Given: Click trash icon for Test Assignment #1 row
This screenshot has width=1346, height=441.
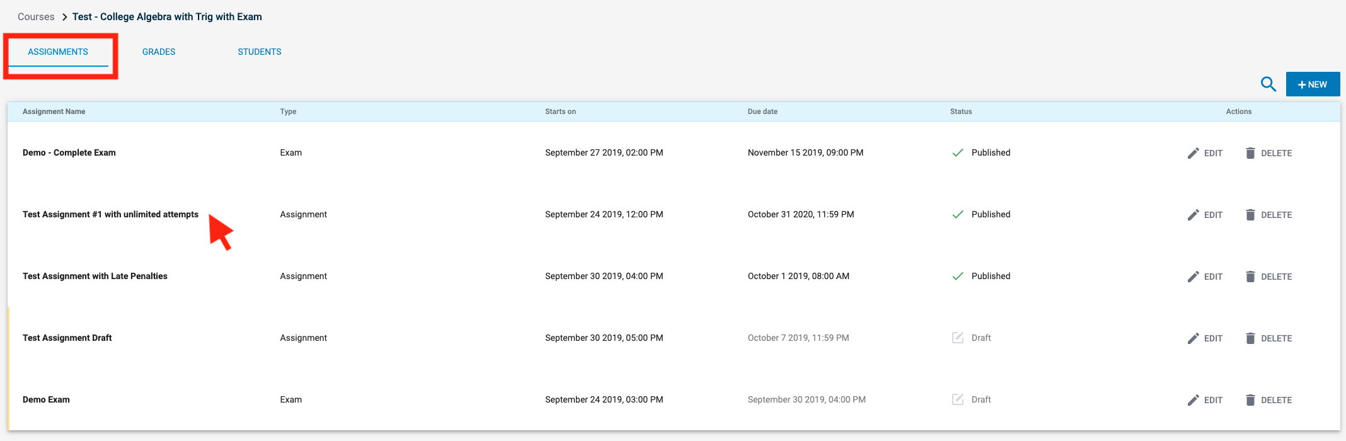Looking at the screenshot, I should (x=1250, y=215).
